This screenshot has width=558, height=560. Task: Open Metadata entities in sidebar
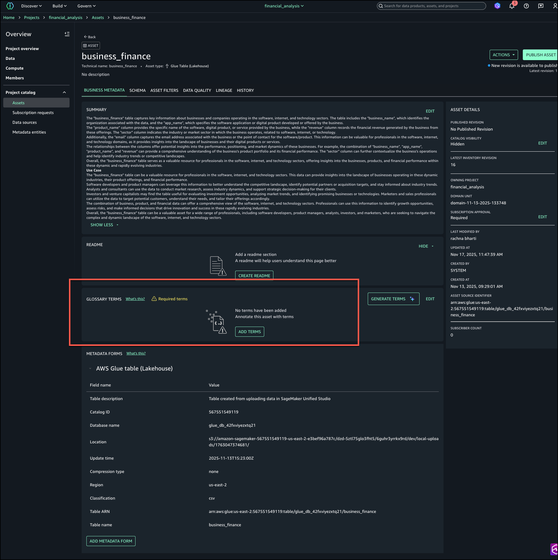[29, 132]
